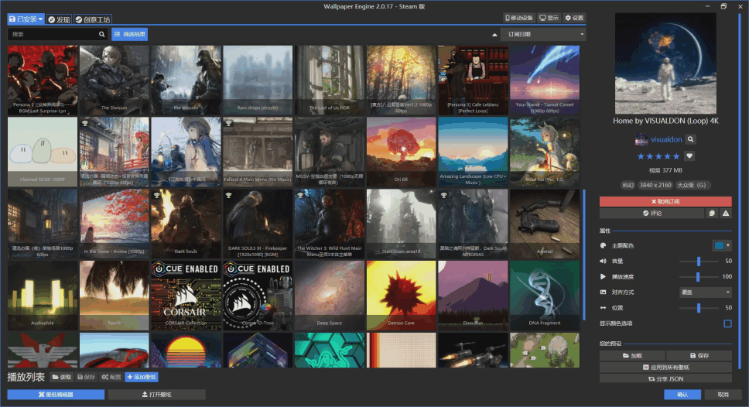Viewport: 749px width, 407px height.
Task: Select Audiophile wallpaper thumbnail
Action: pyautogui.click(x=43, y=296)
